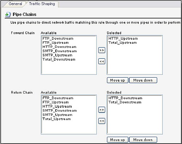
Task: Add pipe to Forward Chain with >> button
Action: tap(102, 50)
